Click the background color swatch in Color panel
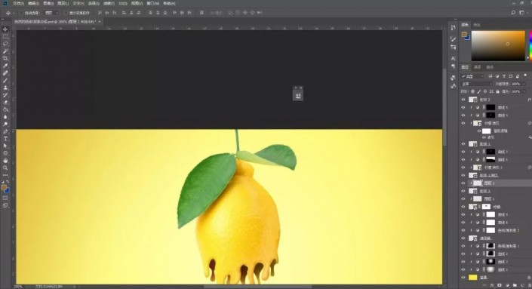This screenshot has width=532, height=289. [x=468, y=38]
